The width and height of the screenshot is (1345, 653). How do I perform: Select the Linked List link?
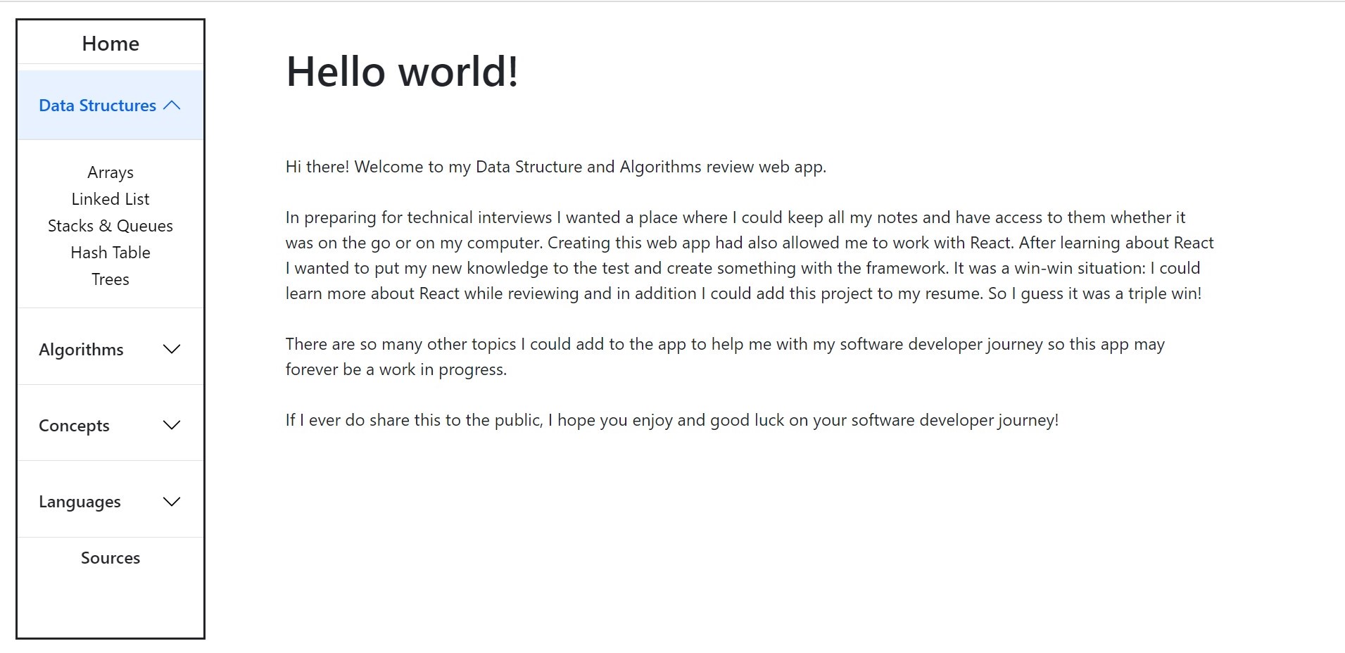[x=110, y=199]
